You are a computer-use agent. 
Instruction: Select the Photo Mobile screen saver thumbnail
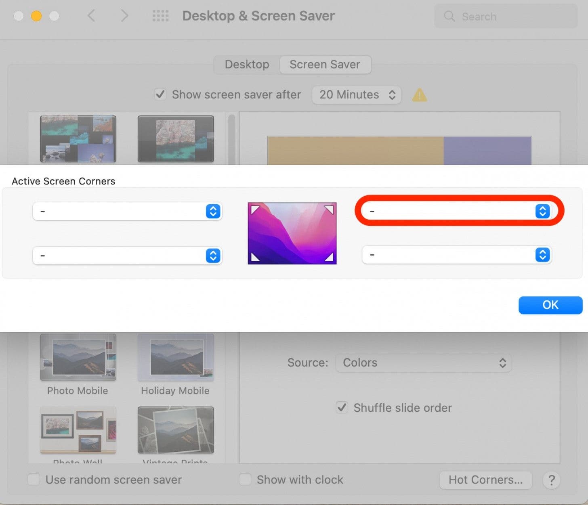pyautogui.click(x=78, y=357)
